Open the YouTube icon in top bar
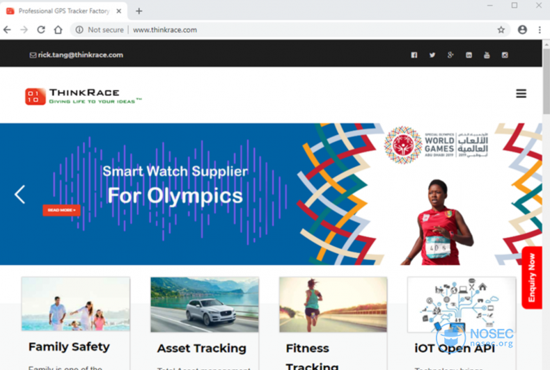The height and width of the screenshot is (370, 550). 487,55
